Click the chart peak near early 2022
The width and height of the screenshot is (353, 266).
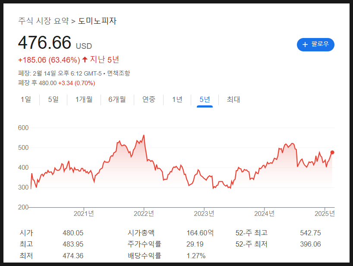coord(144,135)
